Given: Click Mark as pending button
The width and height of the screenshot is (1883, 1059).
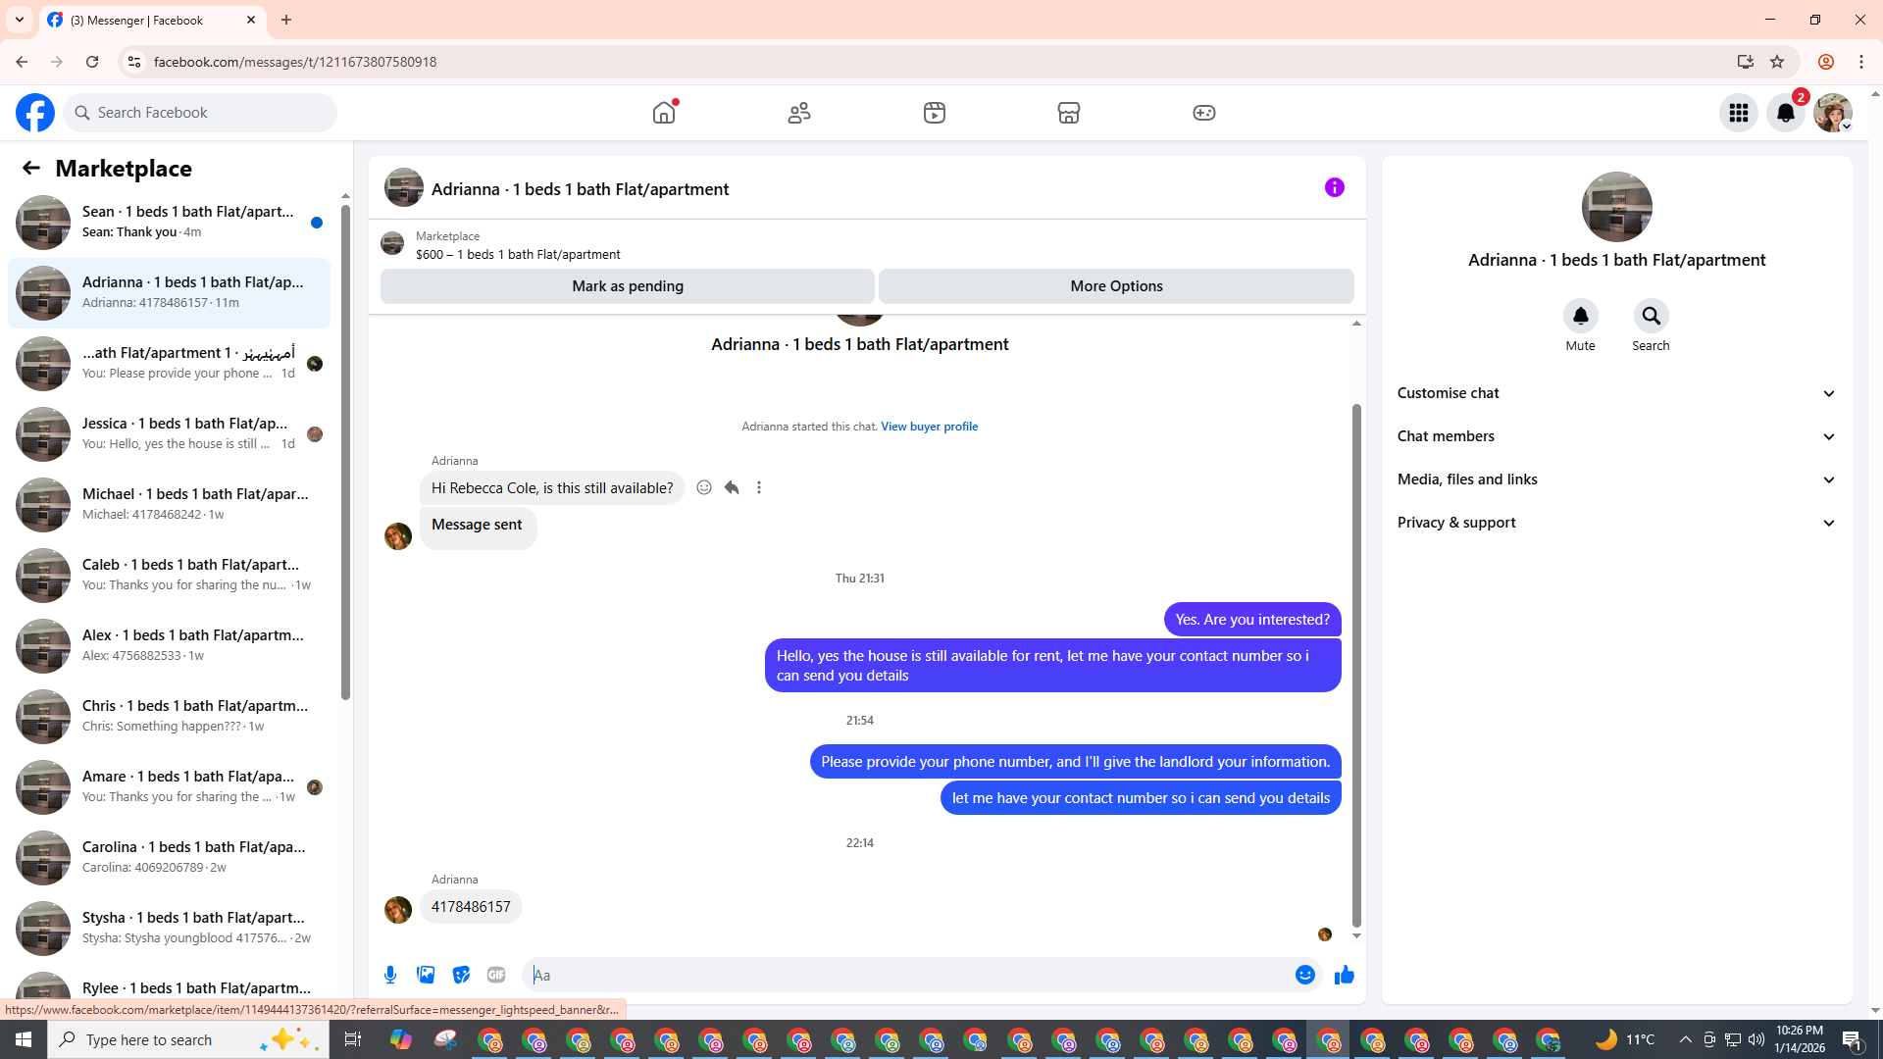Looking at the screenshot, I should pos(627,286).
